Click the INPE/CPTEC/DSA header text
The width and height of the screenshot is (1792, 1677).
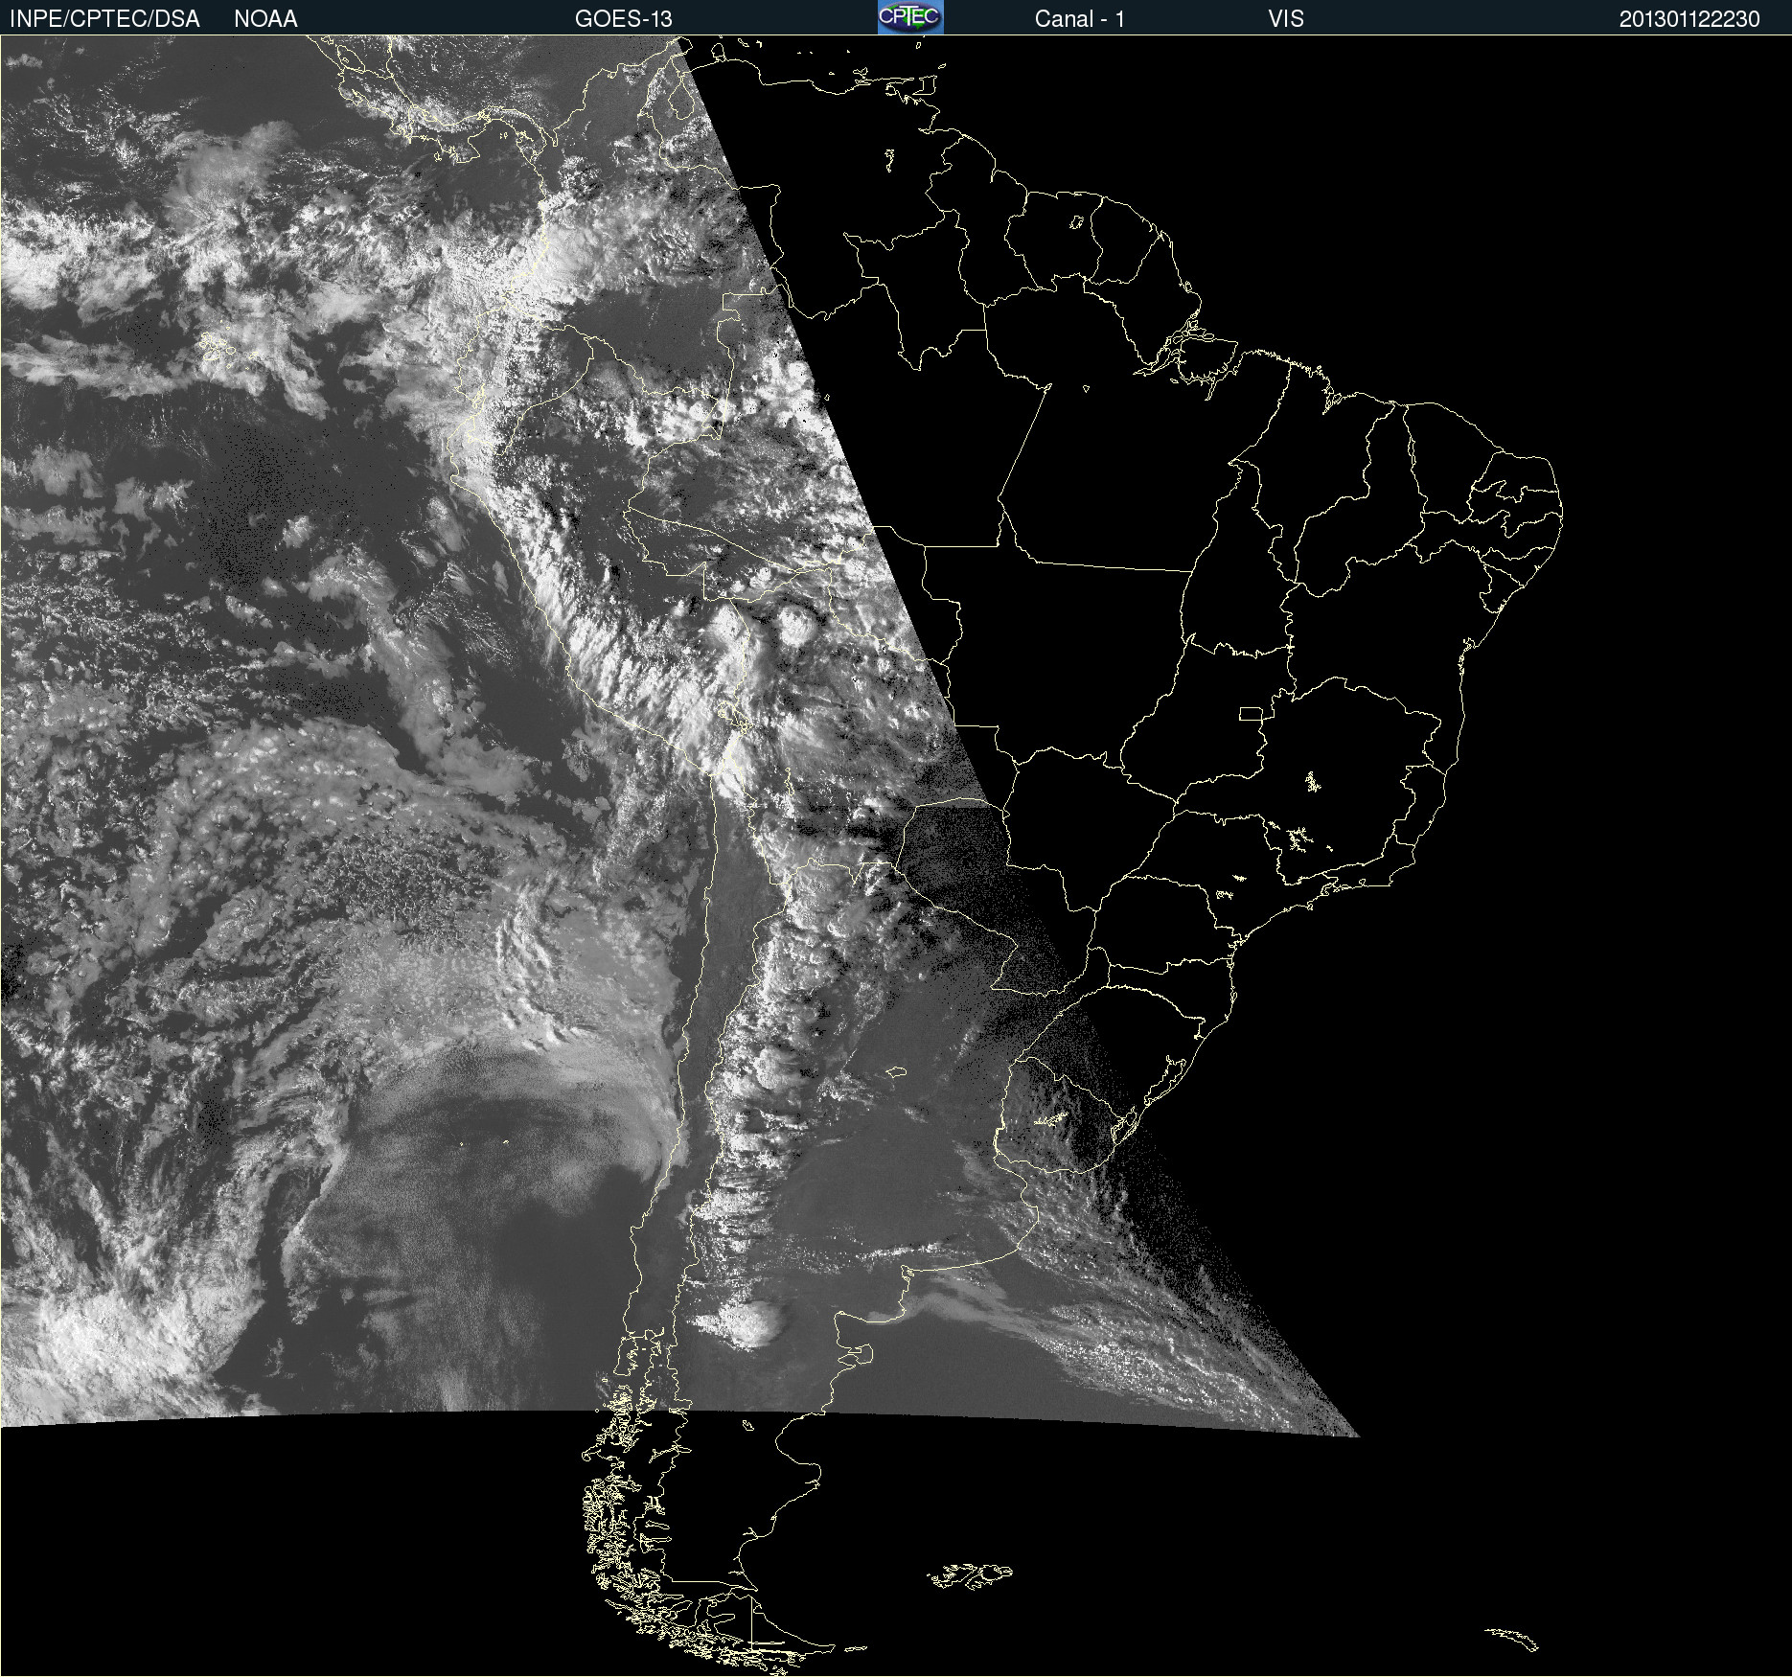tap(104, 19)
